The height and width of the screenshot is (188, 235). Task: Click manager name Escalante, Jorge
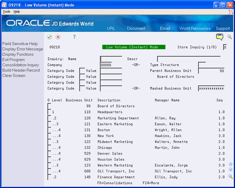point(171,165)
